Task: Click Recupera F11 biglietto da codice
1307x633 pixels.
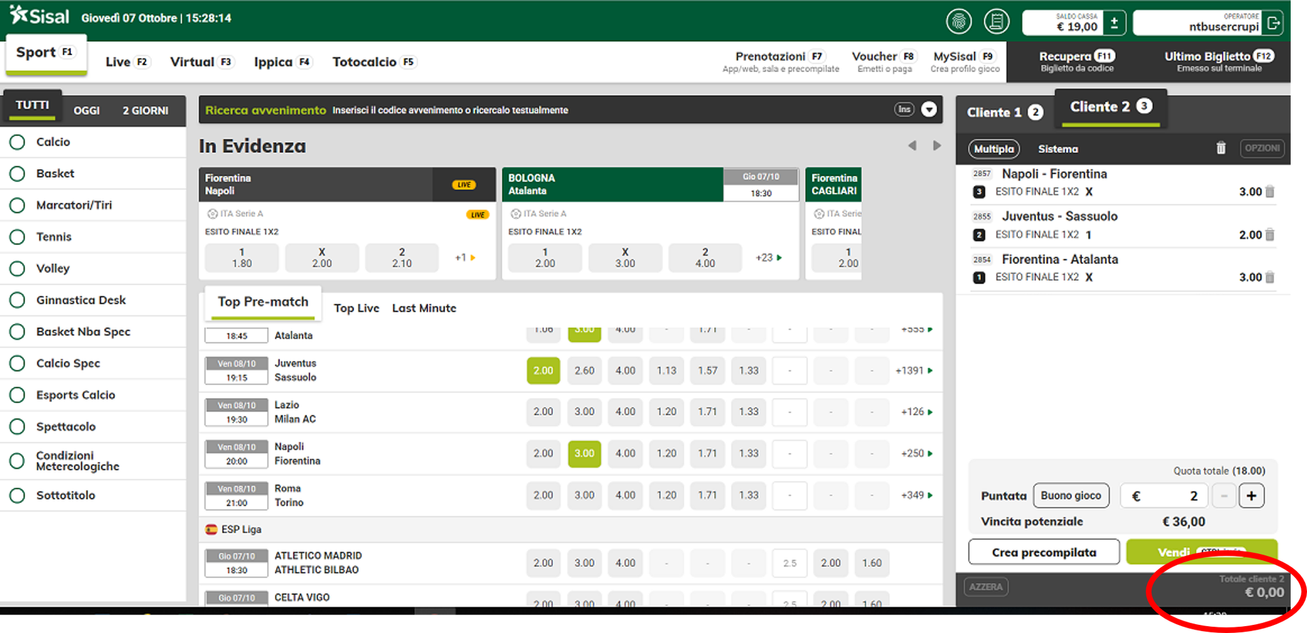Action: tap(1077, 61)
